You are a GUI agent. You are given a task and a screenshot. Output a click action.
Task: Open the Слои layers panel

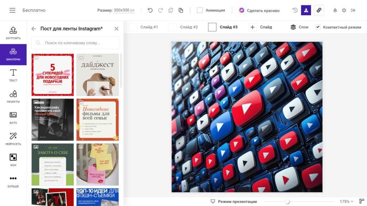(299, 27)
